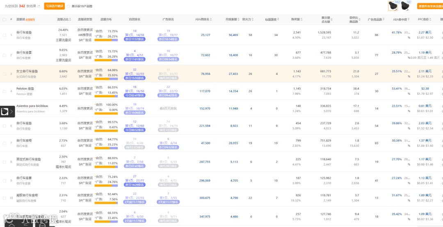Check row 8 固定式自行车座垫 checkbox
The image size is (443, 227).
[x=4, y=162]
